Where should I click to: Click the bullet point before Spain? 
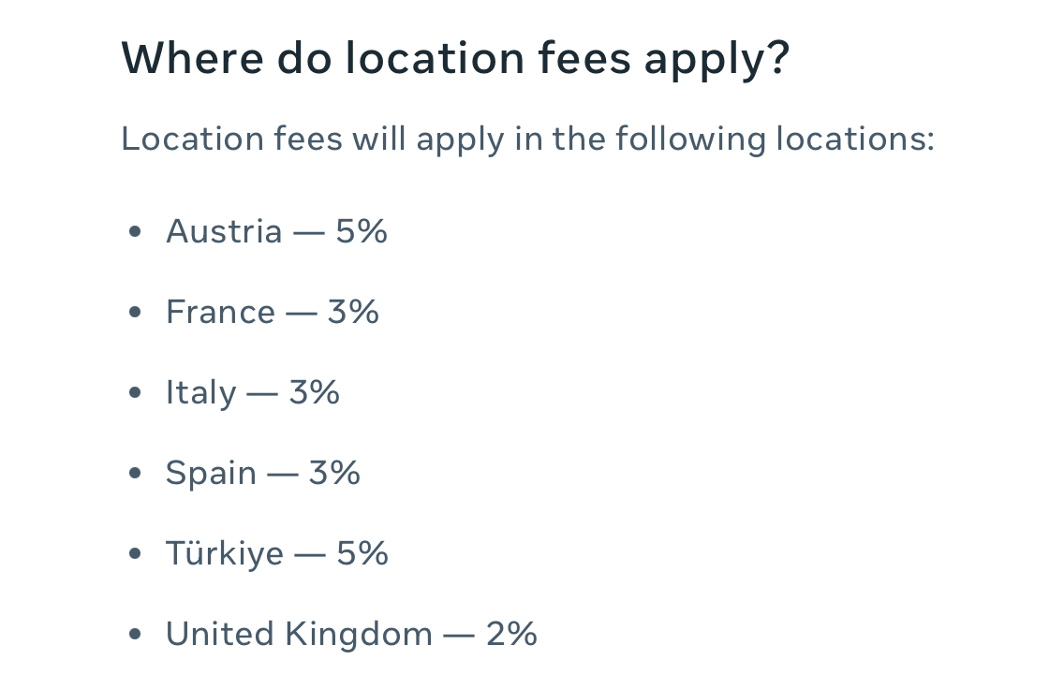coord(135,474)
